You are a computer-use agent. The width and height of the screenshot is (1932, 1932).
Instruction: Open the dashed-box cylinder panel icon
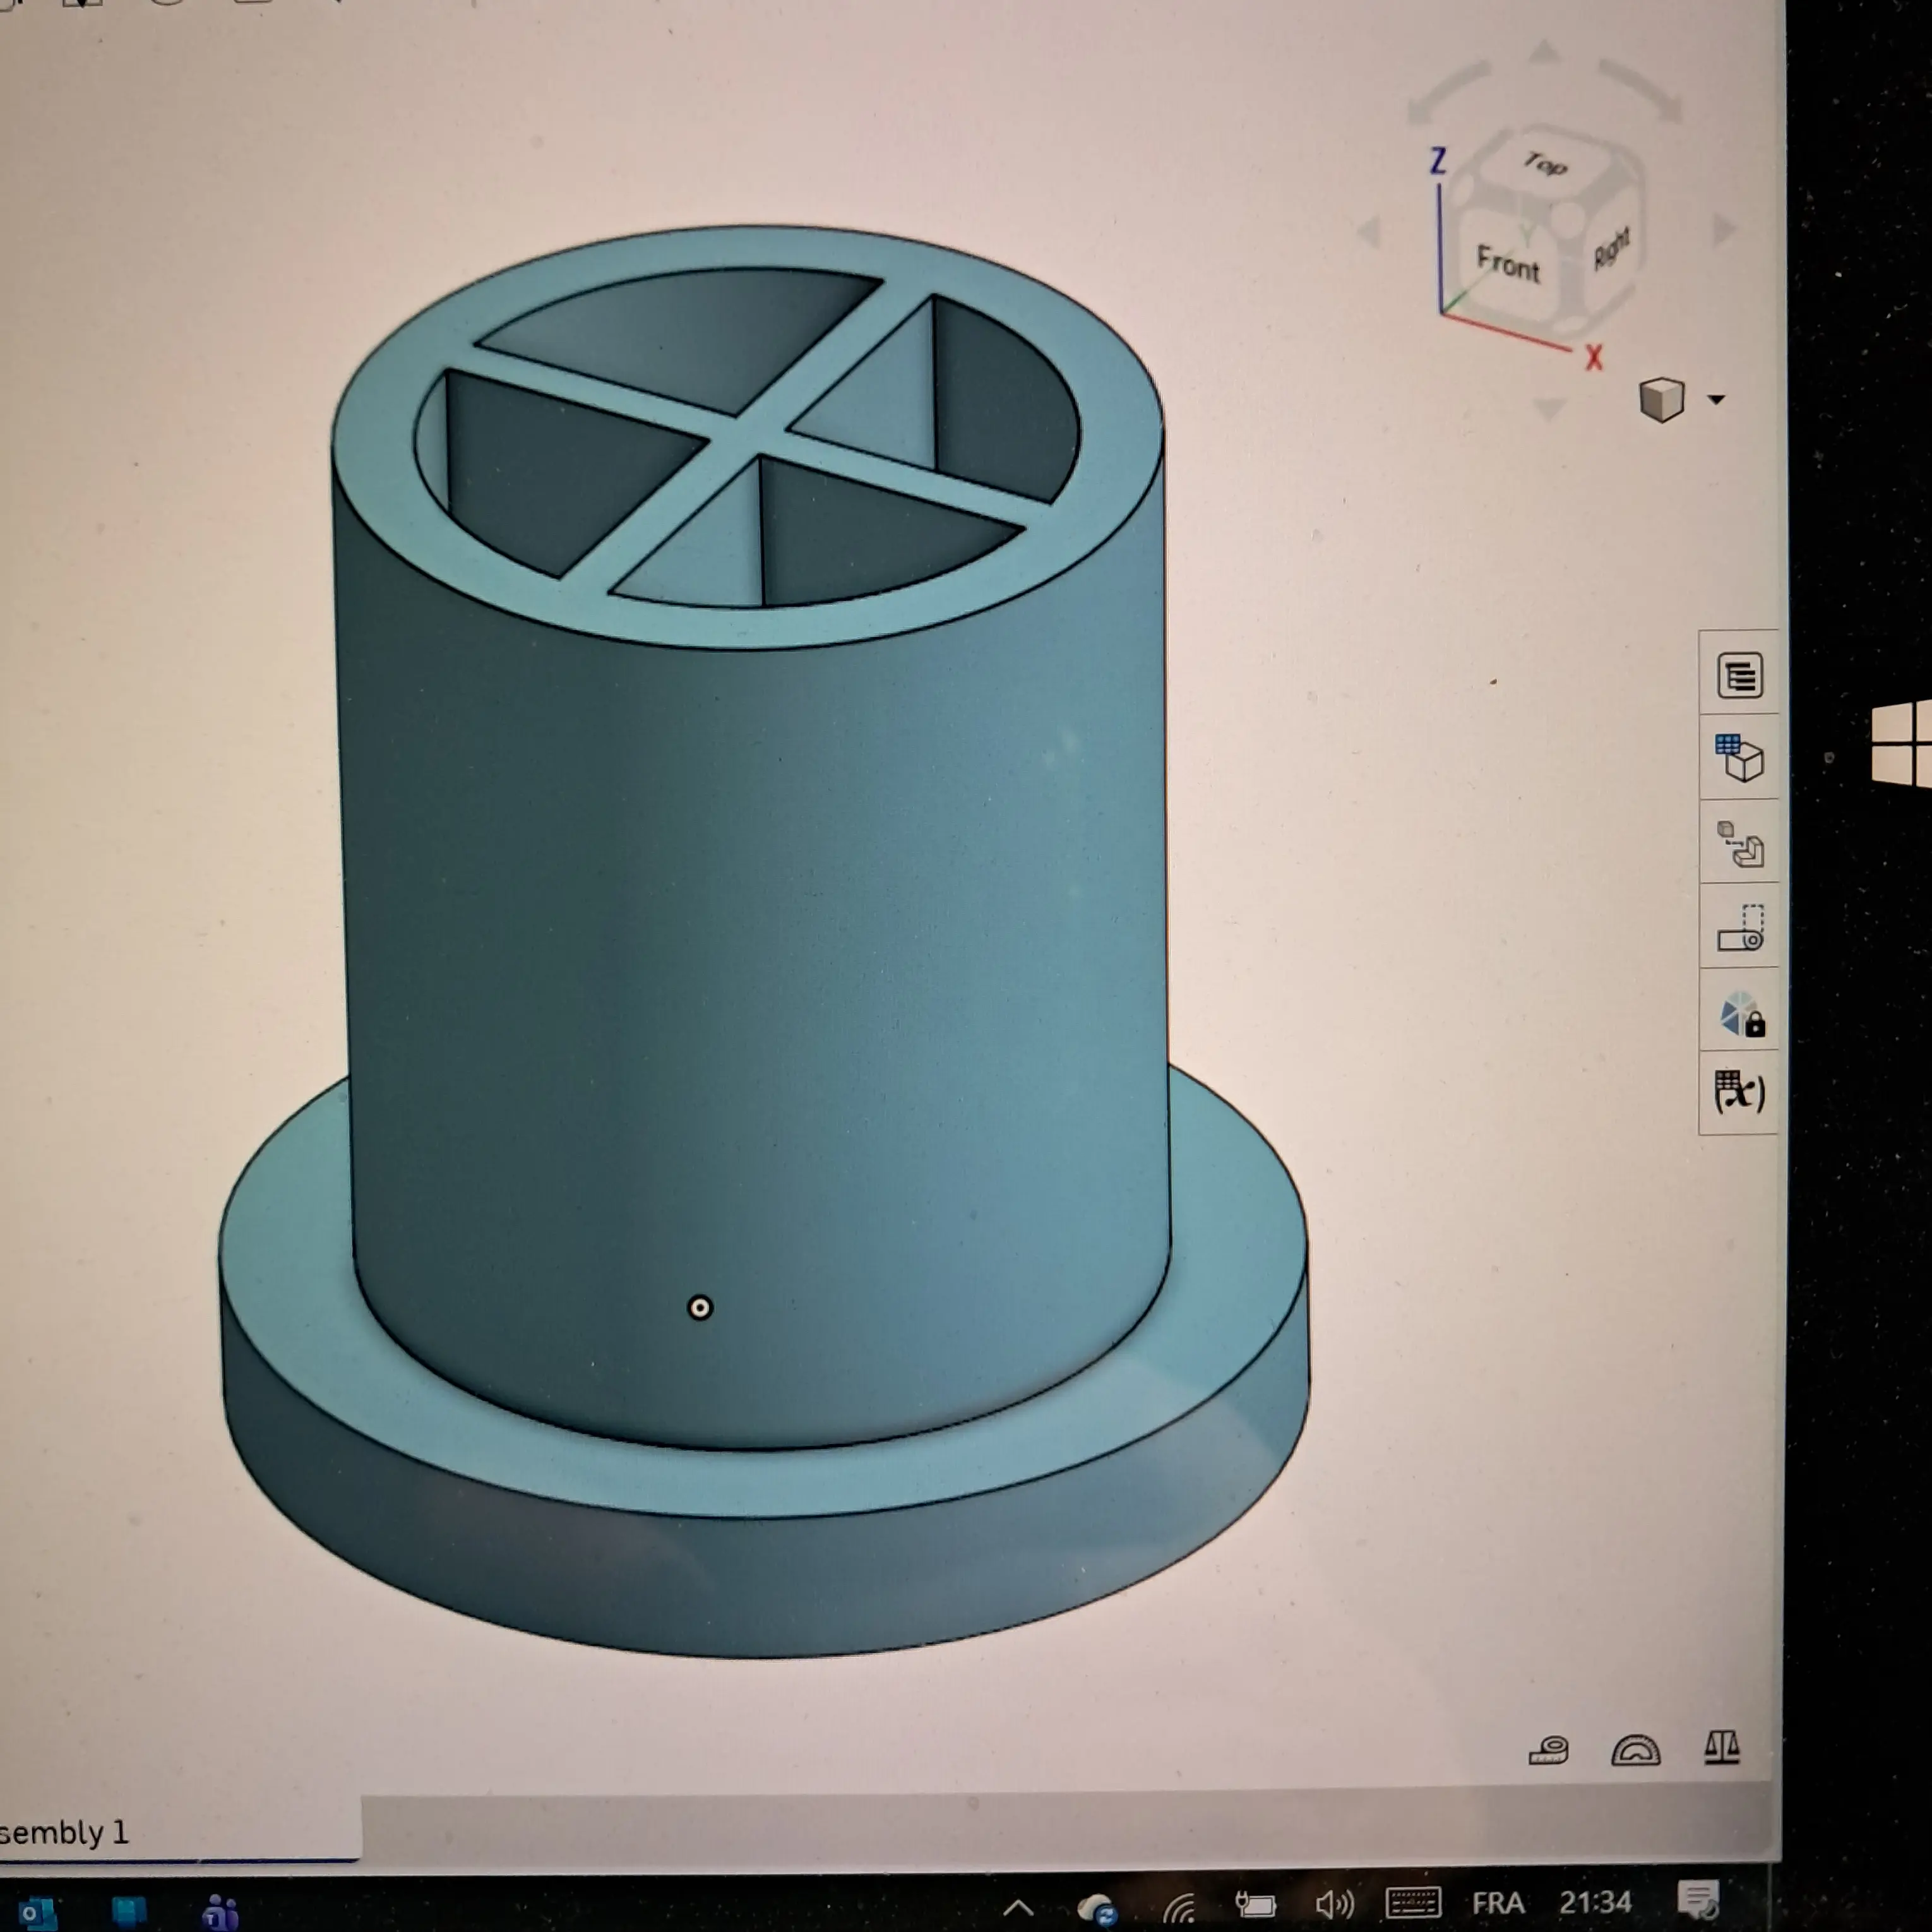(x=1740, y=927)
